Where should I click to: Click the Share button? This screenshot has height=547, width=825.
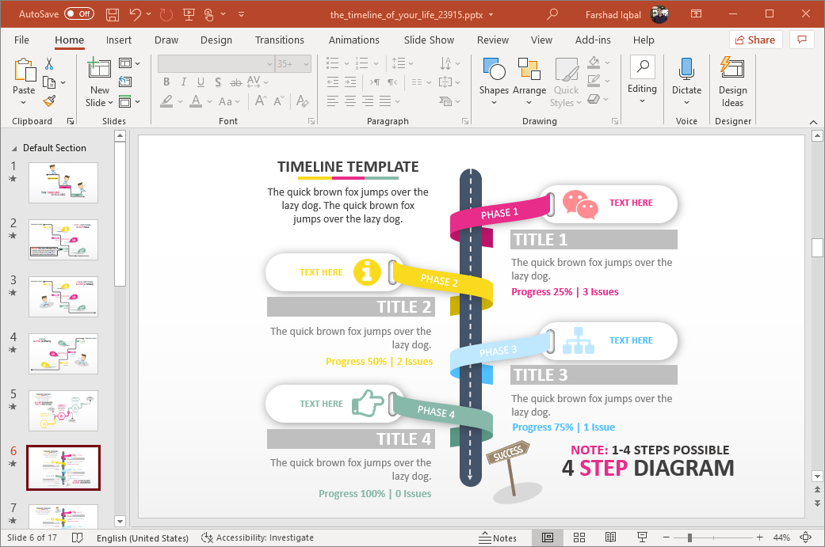coord(755,40)
